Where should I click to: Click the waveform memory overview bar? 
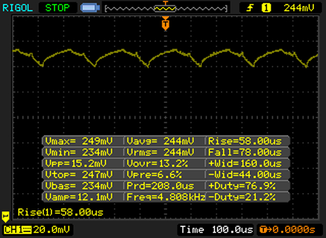(x=166, y=9)
